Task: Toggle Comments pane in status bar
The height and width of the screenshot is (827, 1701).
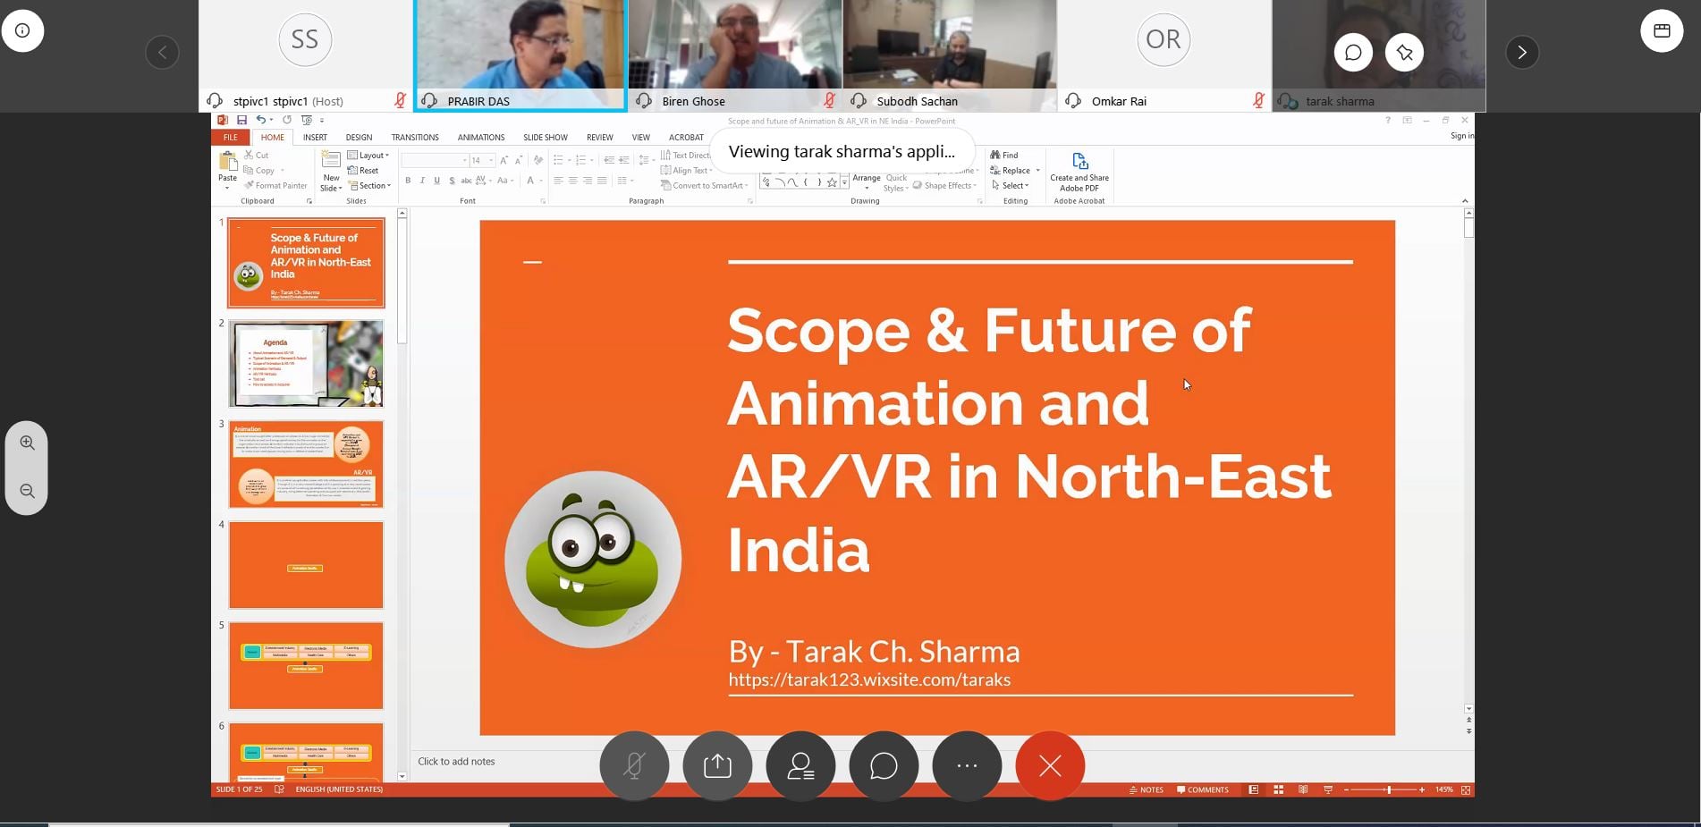Action: pos(1203,790)
